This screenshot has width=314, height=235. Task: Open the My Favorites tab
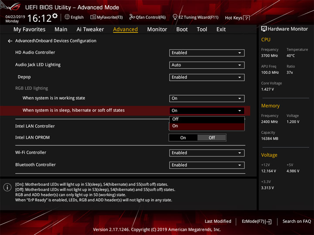pyautogui.click(x=30, y=30)
